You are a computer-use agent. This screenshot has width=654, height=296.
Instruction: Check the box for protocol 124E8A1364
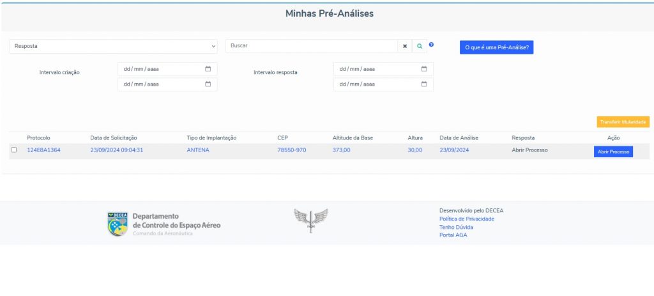click(14, 150)
